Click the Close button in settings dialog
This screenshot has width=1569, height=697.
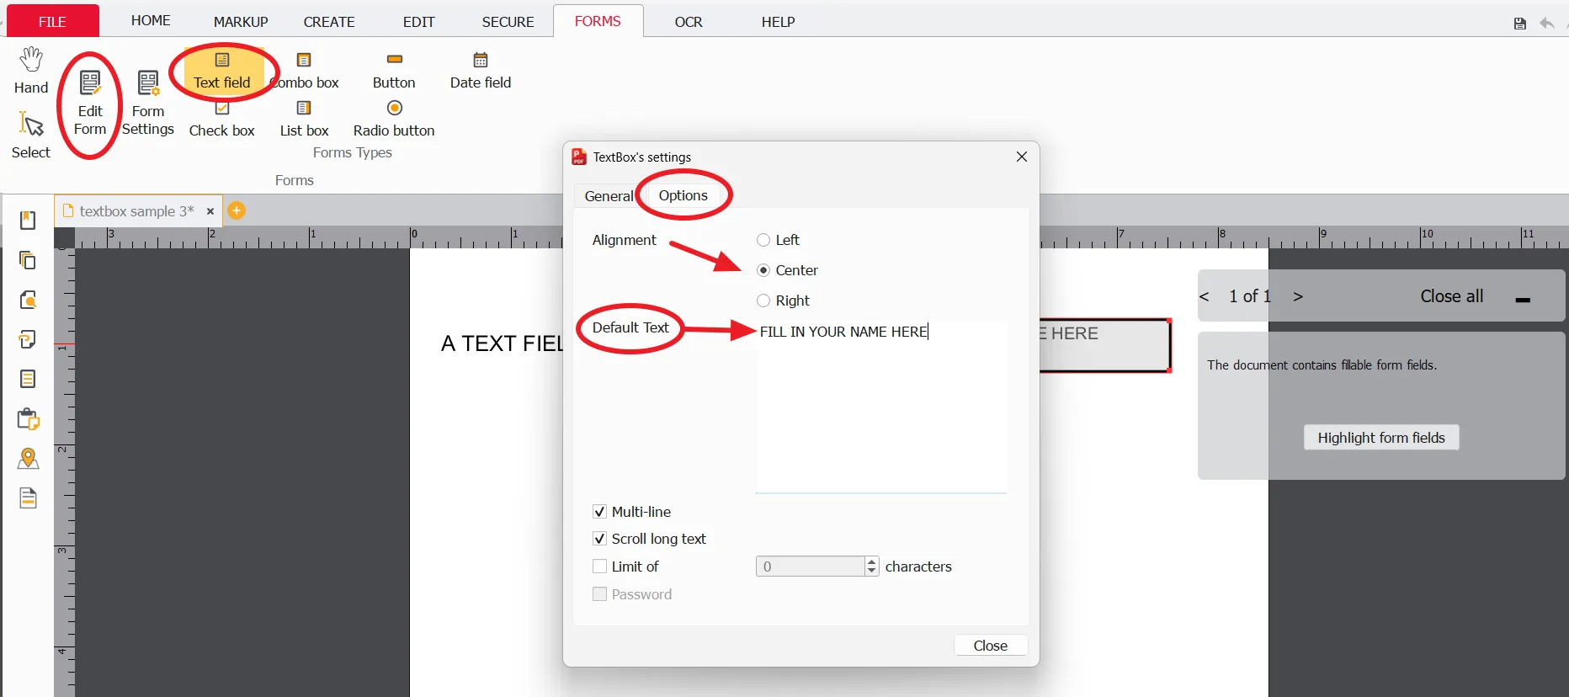[x=991, y=646]
